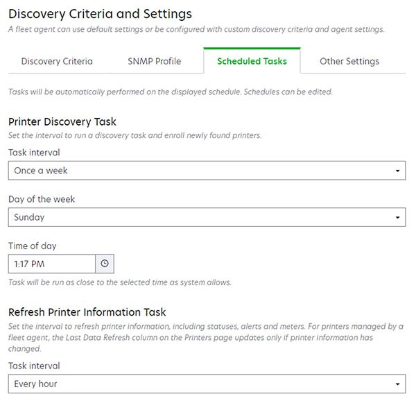
Task: Open the time picker clock icon
Action: click(x=105, y=264)
